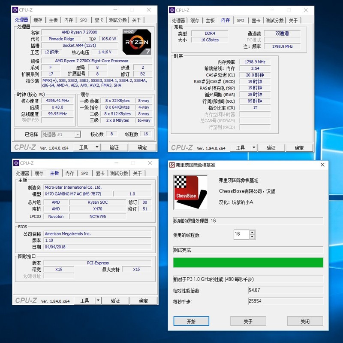This screenshot has height=343, width=343.
Task: Click CPU-Z app icon in memory window title
Action: (x=172, y=10)
